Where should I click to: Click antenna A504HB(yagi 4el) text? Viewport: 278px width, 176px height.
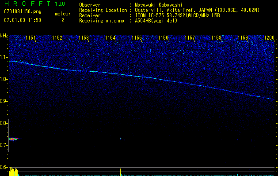[x=156, y=21]
